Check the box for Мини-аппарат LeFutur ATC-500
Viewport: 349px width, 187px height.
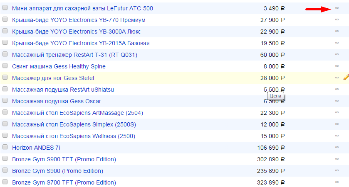[x=5, y=7]
